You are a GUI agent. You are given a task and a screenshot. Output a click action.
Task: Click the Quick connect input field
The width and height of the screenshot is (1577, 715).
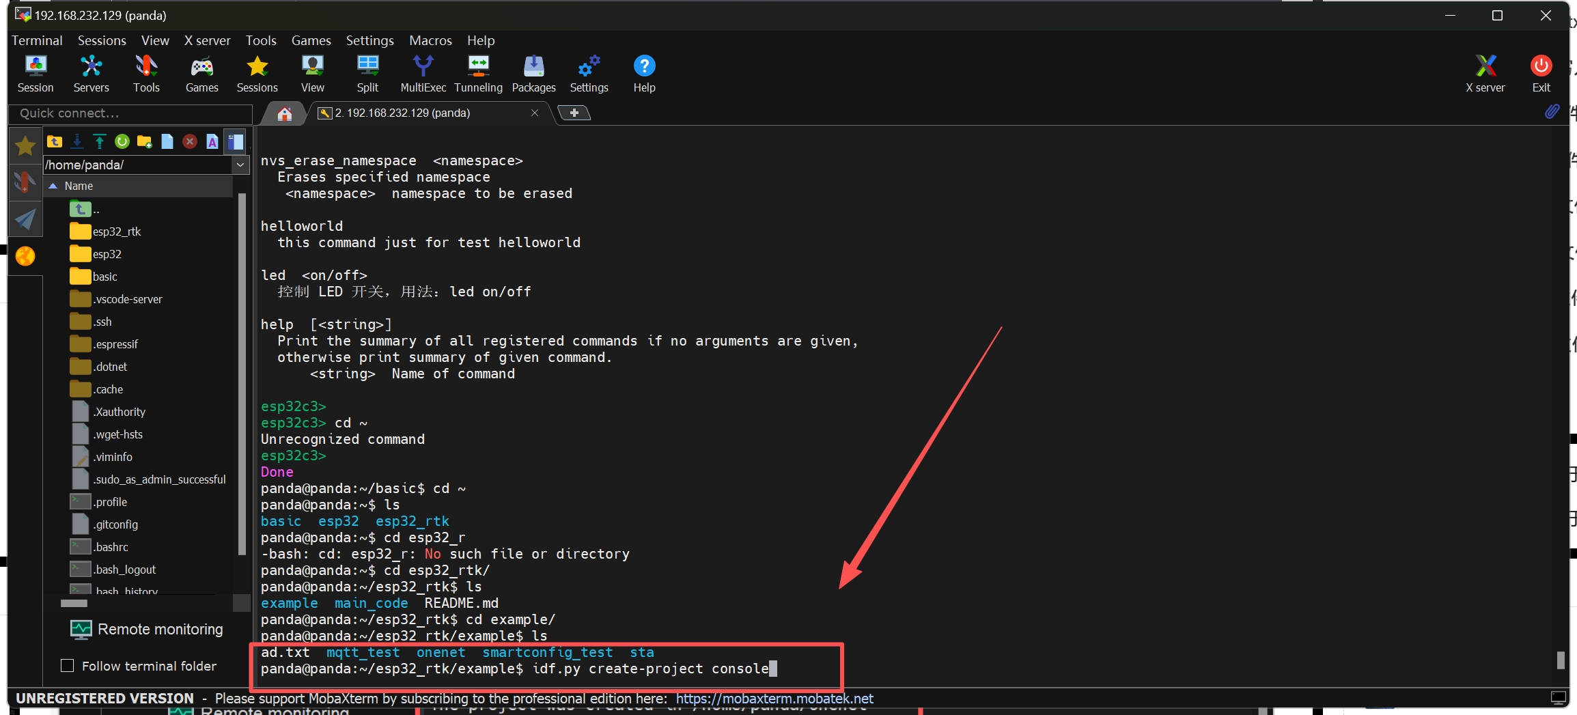(130, 113)
